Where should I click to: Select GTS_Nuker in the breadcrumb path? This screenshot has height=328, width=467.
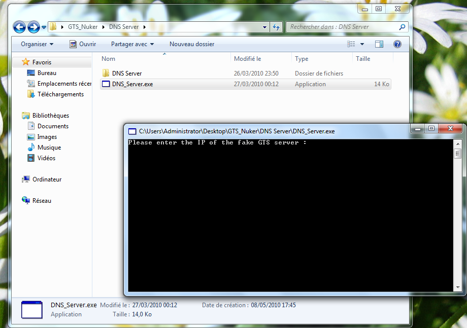(x=82, y=27)
